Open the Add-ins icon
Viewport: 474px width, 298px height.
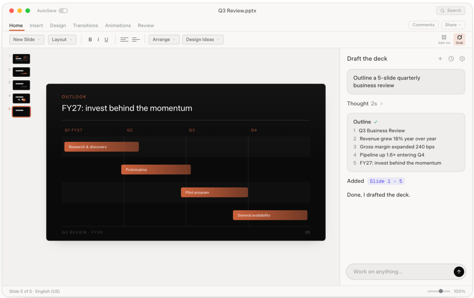coord(444,39)
